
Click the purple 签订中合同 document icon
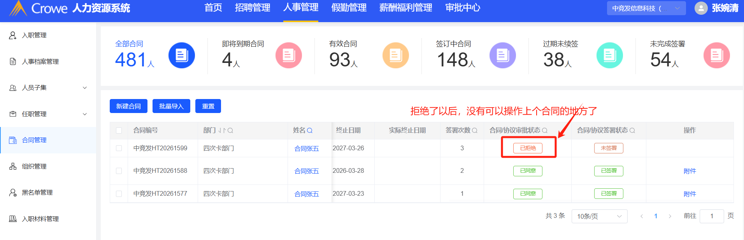pos(502,56)
